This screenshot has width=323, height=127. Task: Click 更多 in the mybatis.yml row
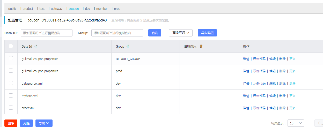pos(292,96)
